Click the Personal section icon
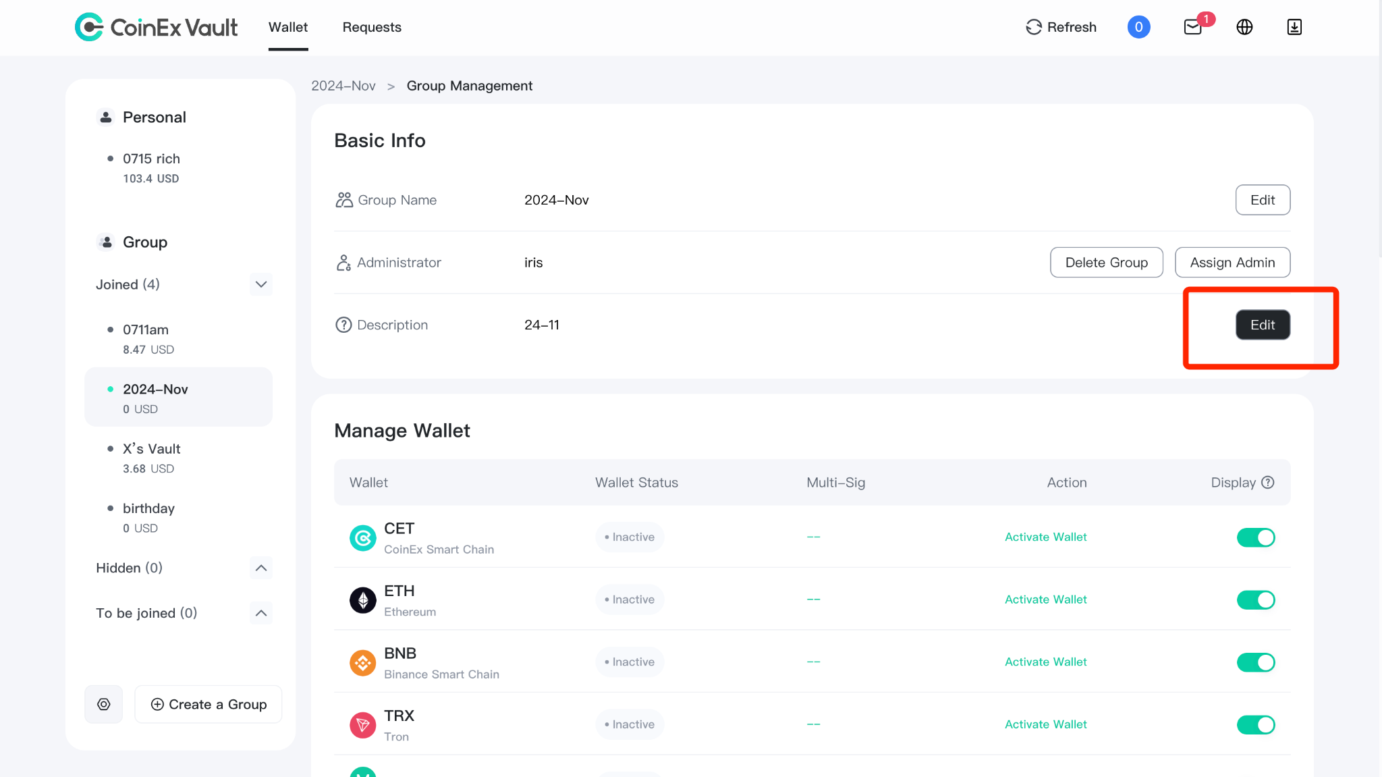Viewport: 1382px width, 777px height. point(106,117)
